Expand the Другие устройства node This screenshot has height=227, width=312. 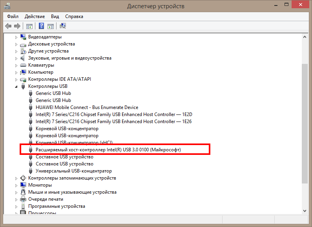16,51
